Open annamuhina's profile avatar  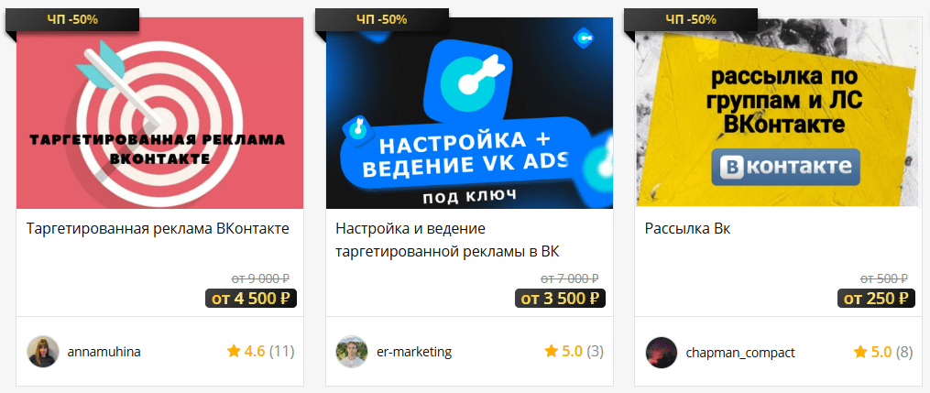tap(43, 352)
